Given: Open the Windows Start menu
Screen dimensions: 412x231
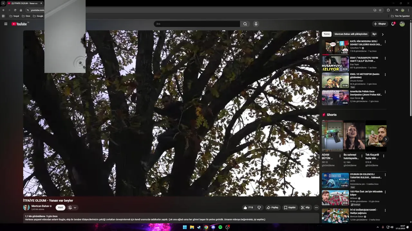Looking at the screenshot, I should click(x=185, y=227).
